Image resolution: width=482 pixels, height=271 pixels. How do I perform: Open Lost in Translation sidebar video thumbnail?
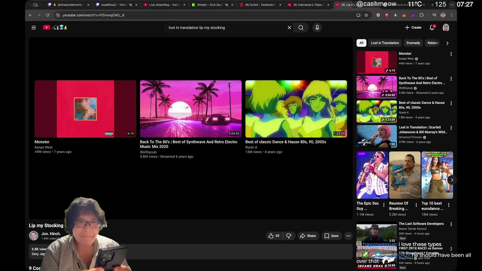coord(377,136)
